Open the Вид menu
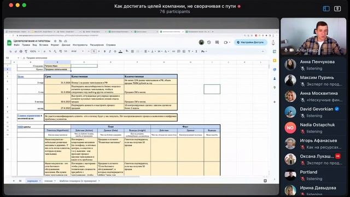 tap(34, 45)
